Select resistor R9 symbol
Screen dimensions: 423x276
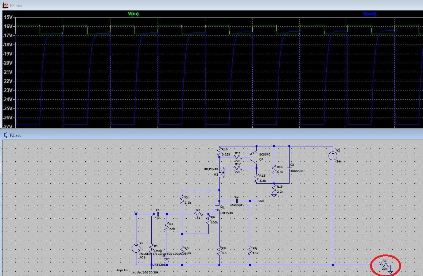pos(250,250)
